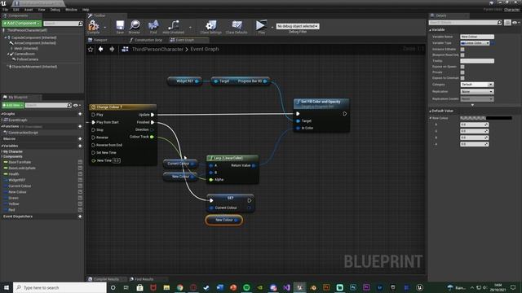Screen dimensions: 522x293
Task: Toggle Private checkbox
Action: coord(462,72)
